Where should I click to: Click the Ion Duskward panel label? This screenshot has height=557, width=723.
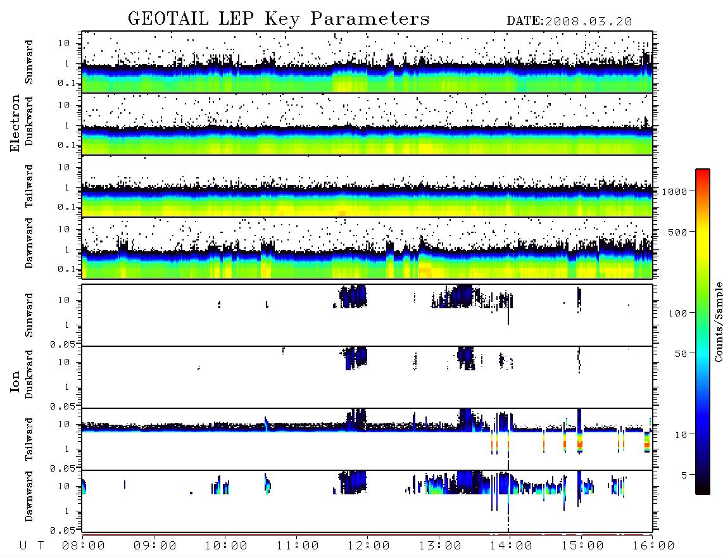tap(29, 374)
